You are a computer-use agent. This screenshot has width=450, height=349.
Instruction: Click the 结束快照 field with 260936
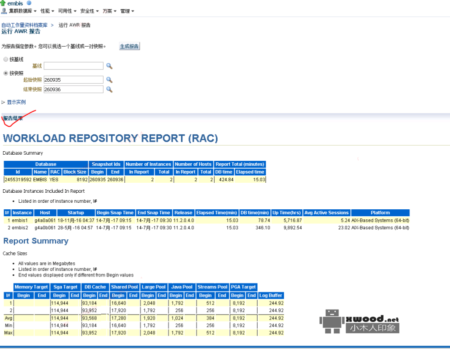pos(73,89)
